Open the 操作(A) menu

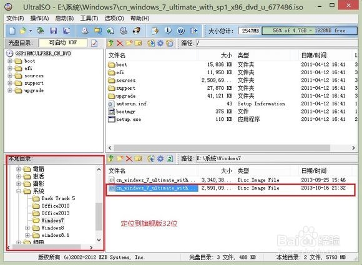coord(39,18)
